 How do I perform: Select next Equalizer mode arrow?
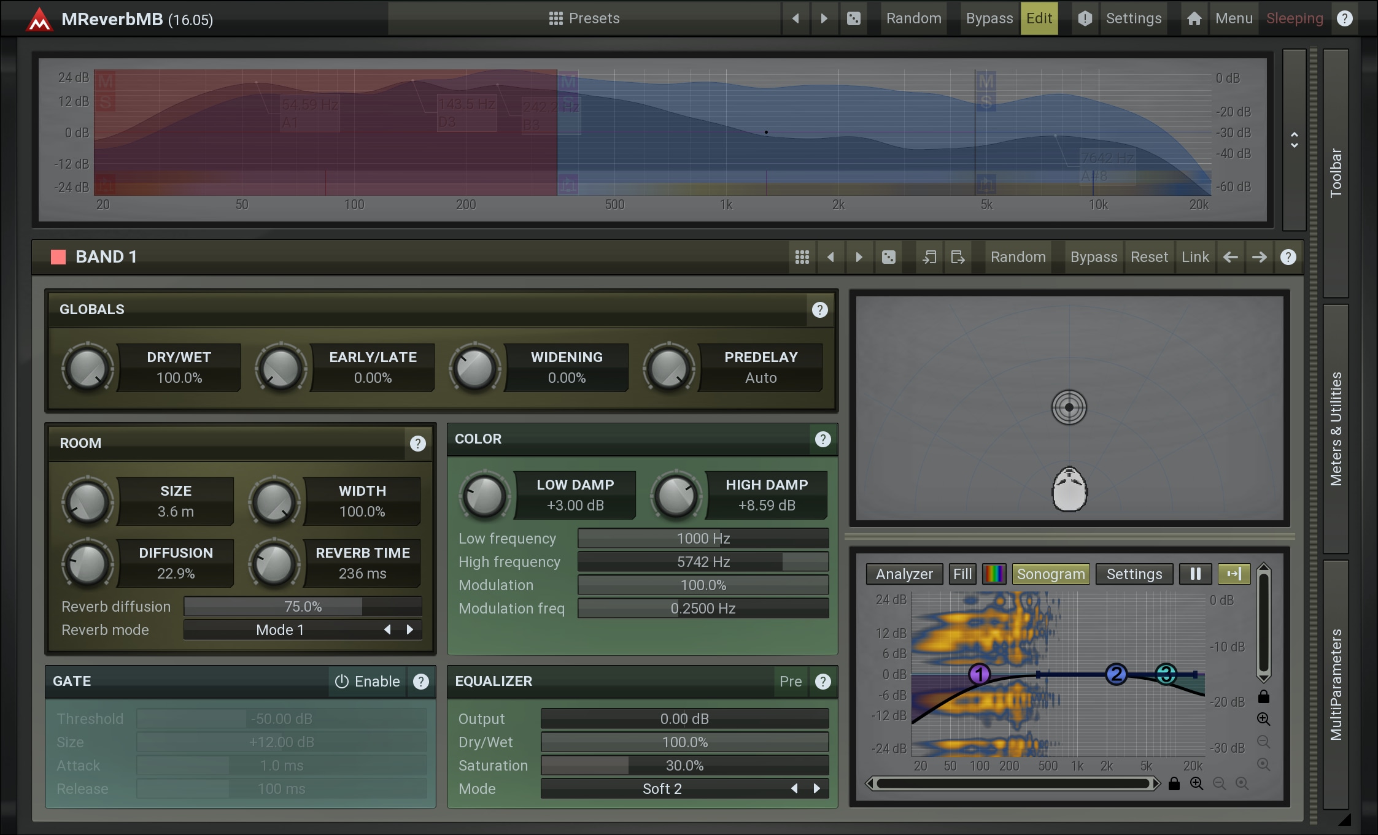tap(816, 789)
